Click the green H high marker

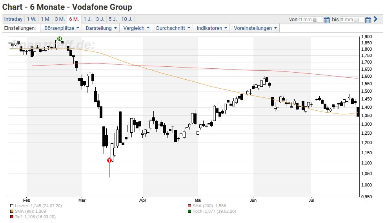[x=59, y=38]
